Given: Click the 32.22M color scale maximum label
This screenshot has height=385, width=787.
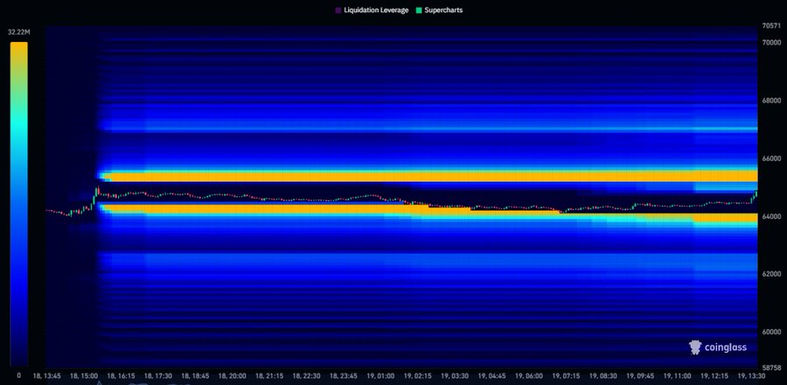Looking at the screenshot, I should click(19, 32).
